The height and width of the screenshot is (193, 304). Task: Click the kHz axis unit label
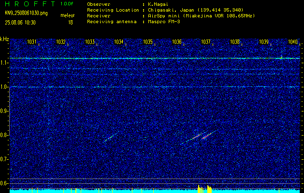[4, 39]
